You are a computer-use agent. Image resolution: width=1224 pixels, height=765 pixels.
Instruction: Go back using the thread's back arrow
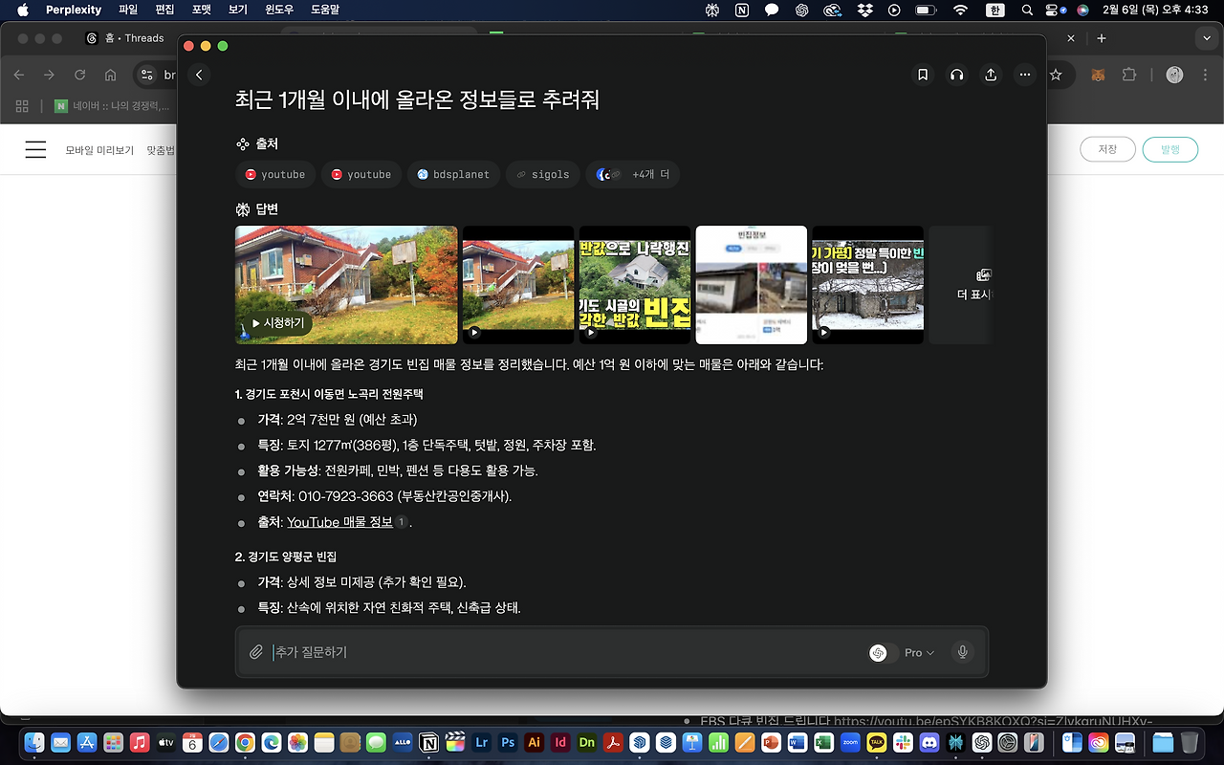point(199,74)
